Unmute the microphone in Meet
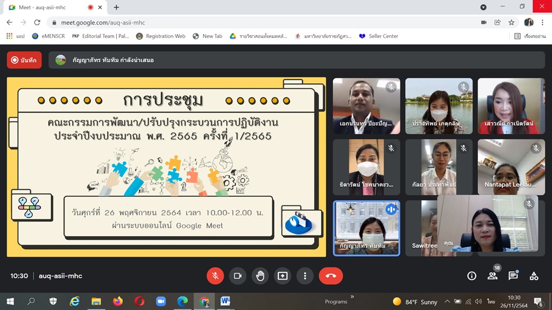Image resolution: width=552 pixels, height=310 pixels. (215, 275)
